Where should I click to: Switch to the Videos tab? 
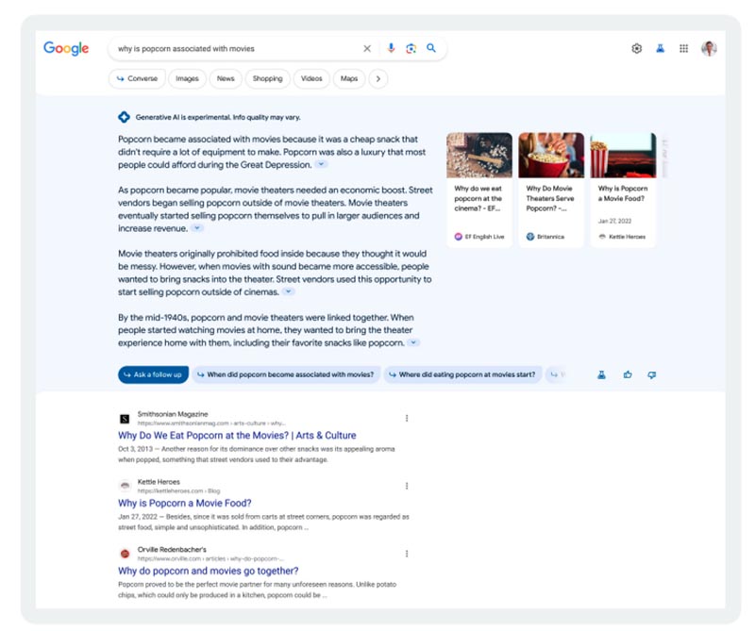point(311,79)
